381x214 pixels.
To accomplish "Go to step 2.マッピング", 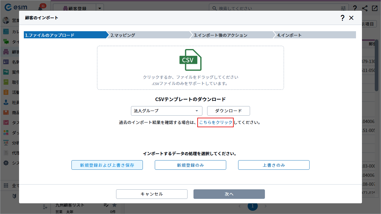I will pos(149,35).
